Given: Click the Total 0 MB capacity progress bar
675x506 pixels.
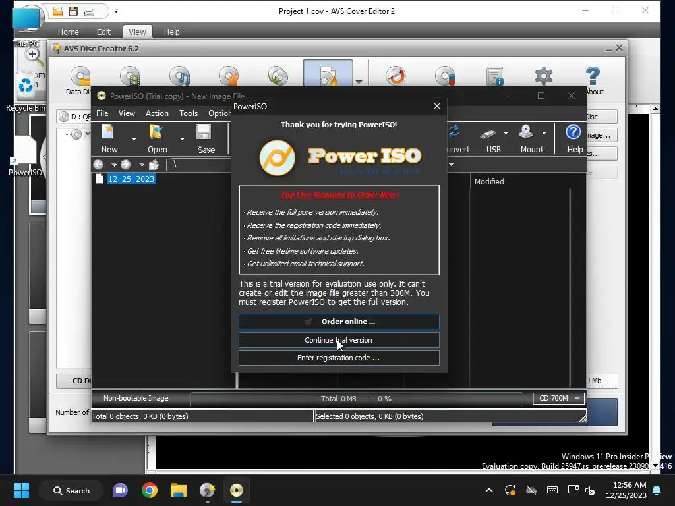Looking at the screenshot, I should click(356, 399).
